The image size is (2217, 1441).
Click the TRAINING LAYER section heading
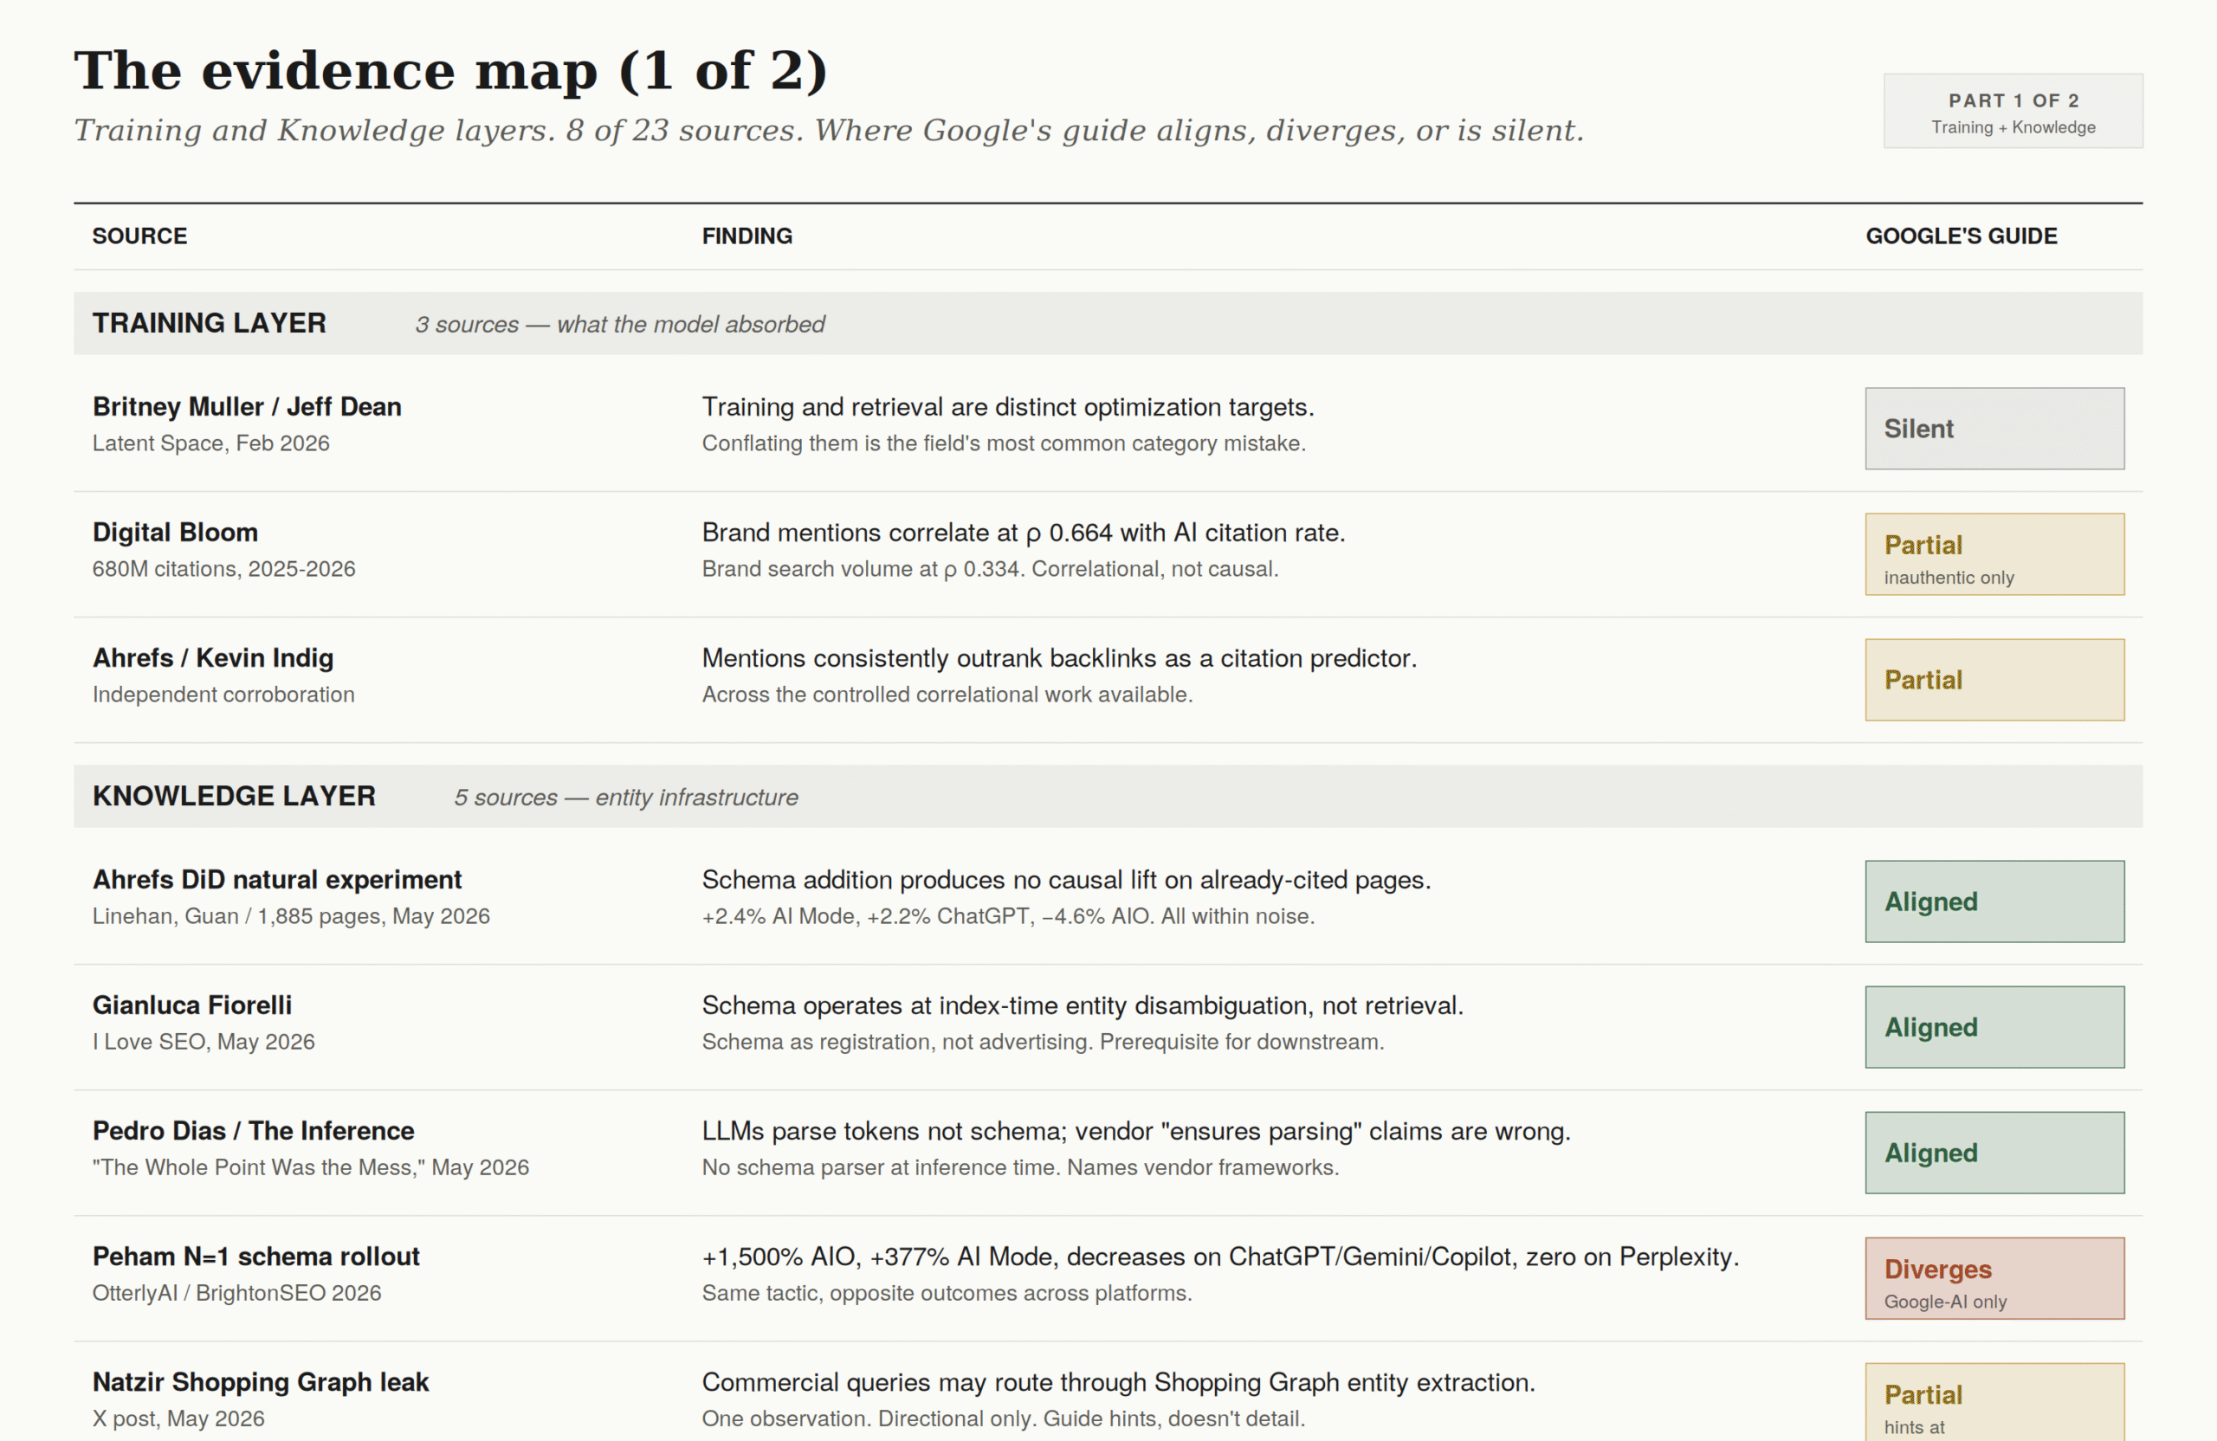click(210, 322)
